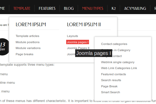Viewport: 156px width, 104px height.
Task: Open Contact categories in the flyout
Action: pos(114,44)
